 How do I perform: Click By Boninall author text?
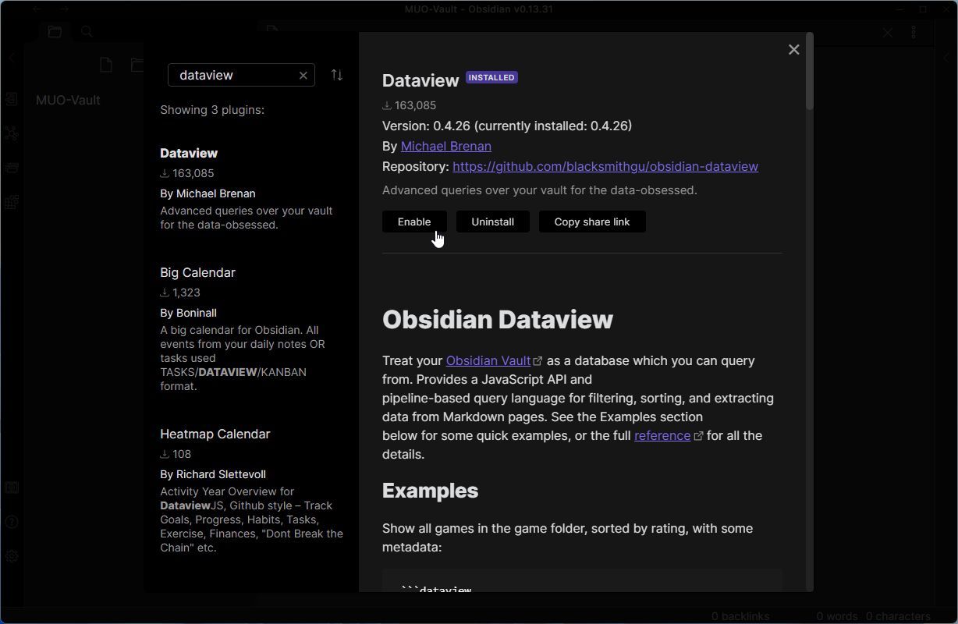(188, 313)
